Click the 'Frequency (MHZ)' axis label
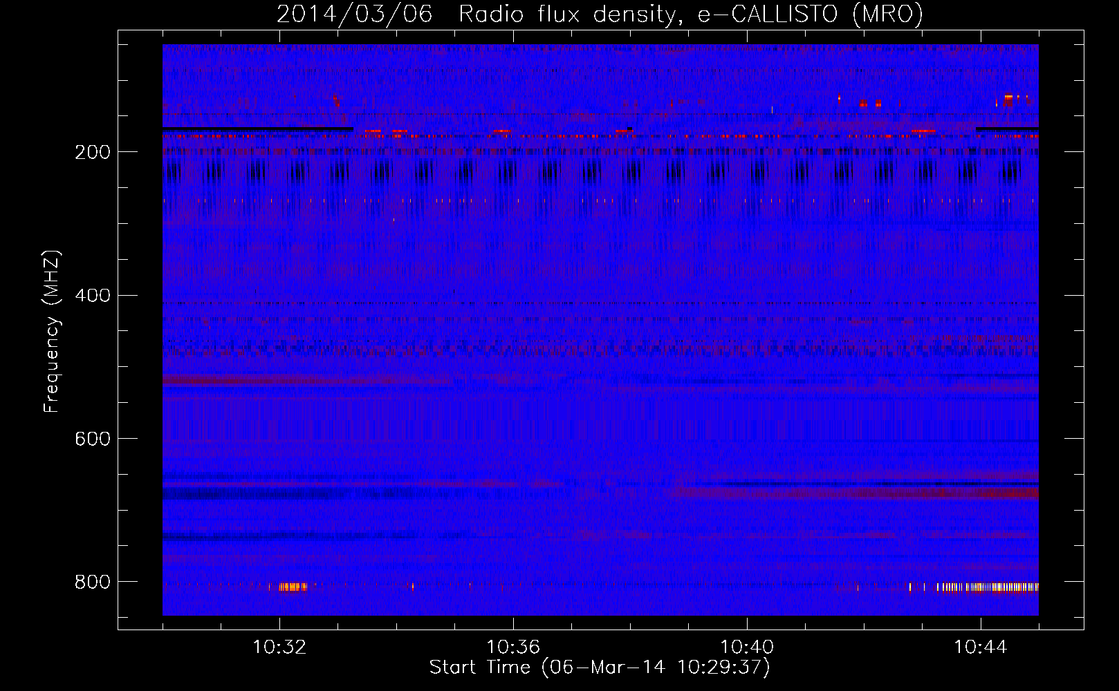The width and height of the screenshot is (1119, 691). point(51,332)
